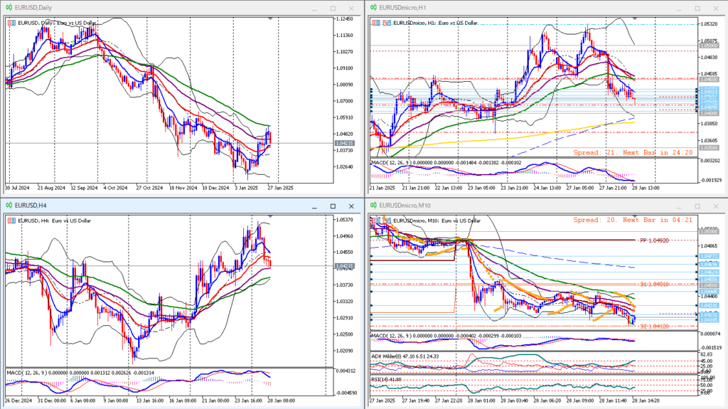The width and height of the screenshot is (728, 409).
Task: Click 'Spread: 21. Next Bar in 24:20' on H1 chart
Action: coord(633,152)
